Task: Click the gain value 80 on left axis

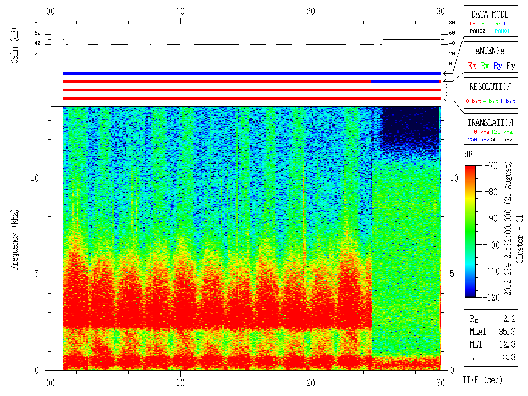Action: pyautogui.click(x=37, y=23)
